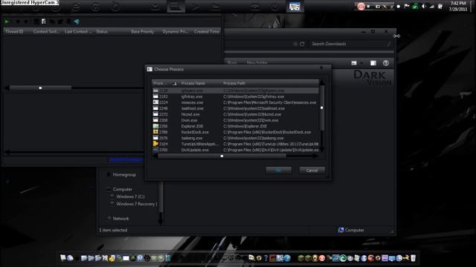The width and height of the screenshot is (476, 267).
Task: Select the RocketDock.exe process row
Action: point(236,132)
